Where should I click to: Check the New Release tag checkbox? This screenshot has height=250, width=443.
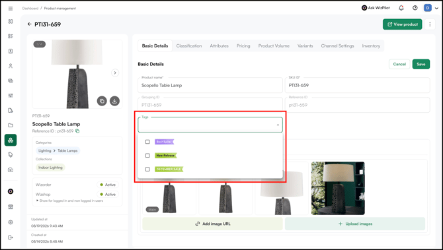tap(147, 156)
